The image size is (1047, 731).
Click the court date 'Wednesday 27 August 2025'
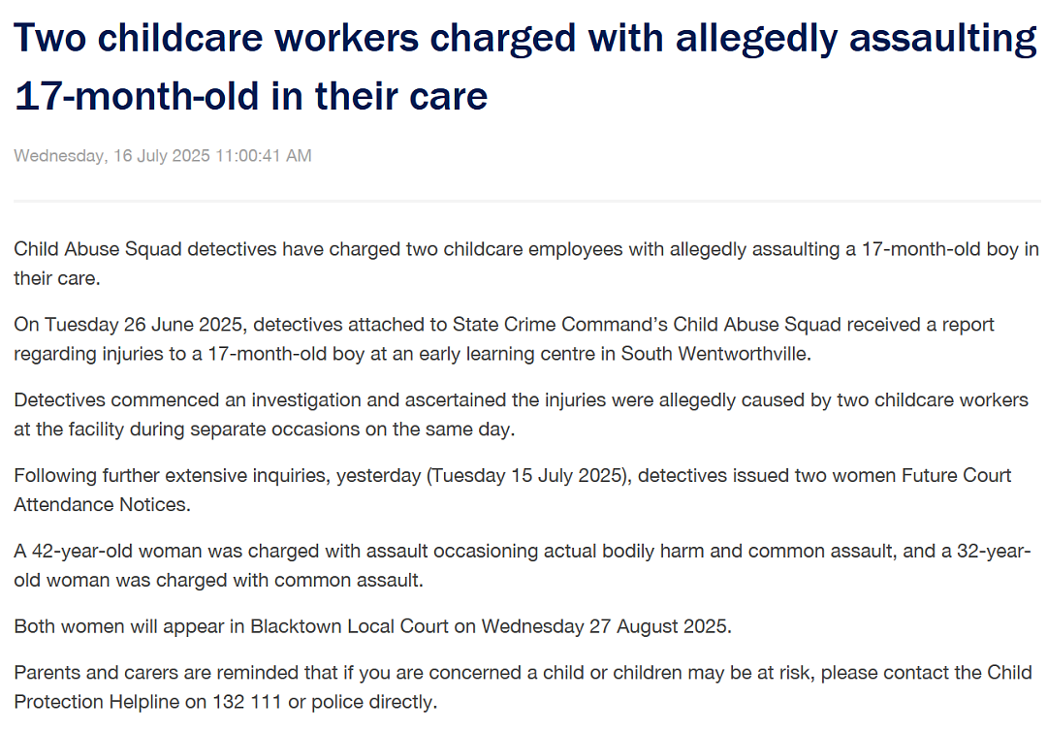tap(604, 626)
